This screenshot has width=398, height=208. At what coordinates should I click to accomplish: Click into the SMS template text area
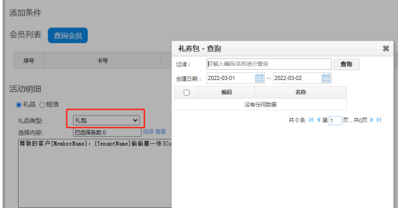95,173
